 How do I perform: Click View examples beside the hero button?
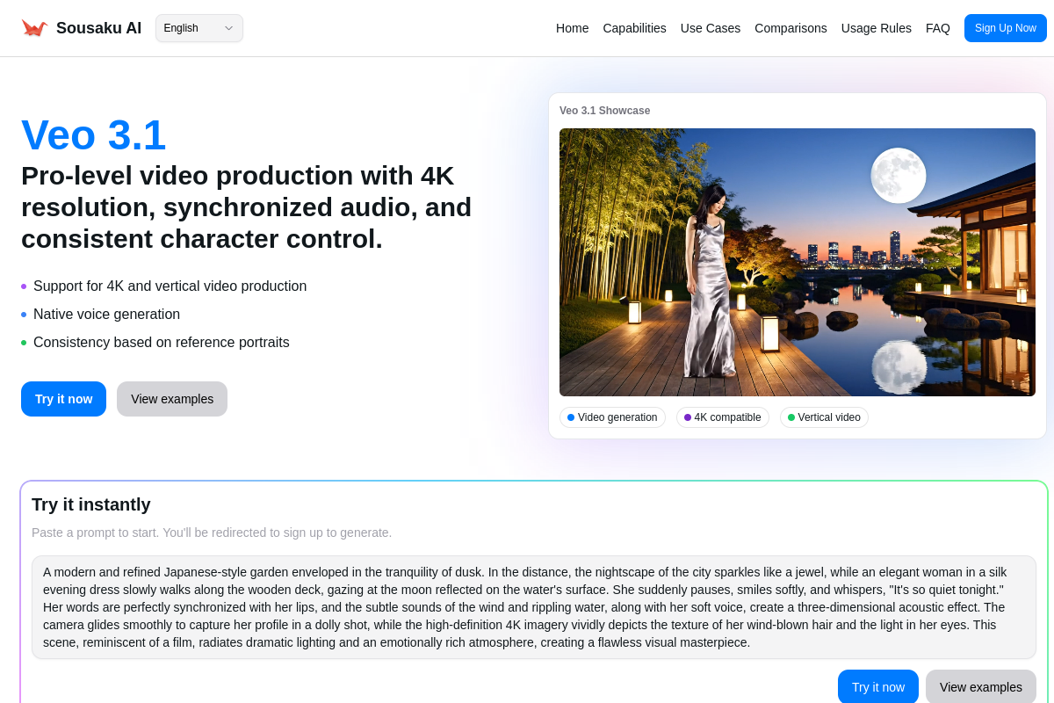tap(172, 399)
